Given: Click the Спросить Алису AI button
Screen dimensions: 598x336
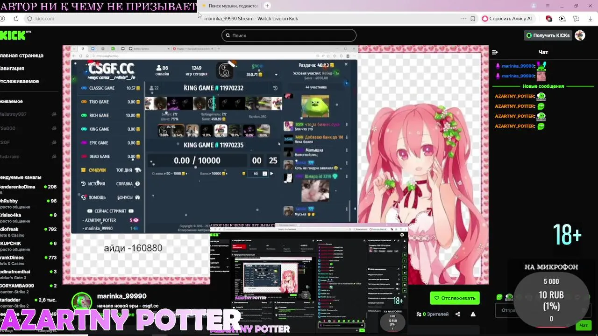Looking at the screenshot, I should [x=507, y=19].
